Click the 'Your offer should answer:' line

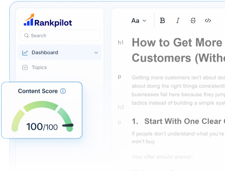coord(162,157)
